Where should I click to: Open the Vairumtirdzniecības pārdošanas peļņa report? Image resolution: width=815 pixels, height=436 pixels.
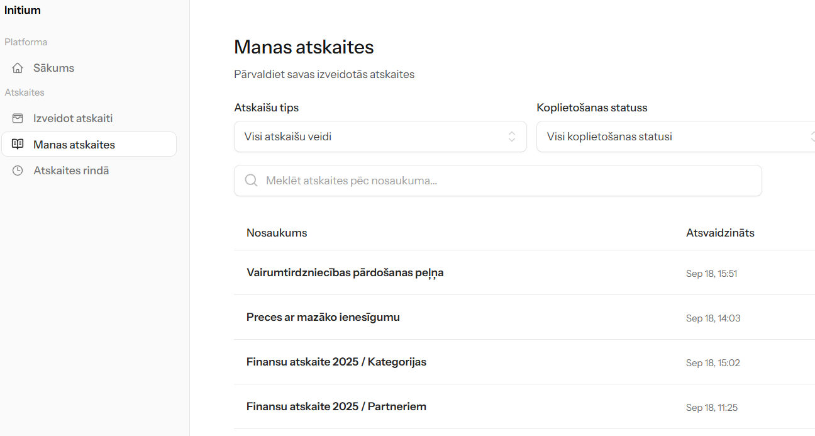tap(345, 273)
